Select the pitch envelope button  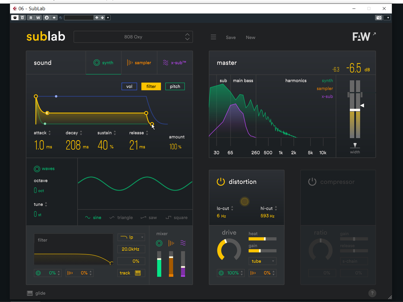point(175,86)
